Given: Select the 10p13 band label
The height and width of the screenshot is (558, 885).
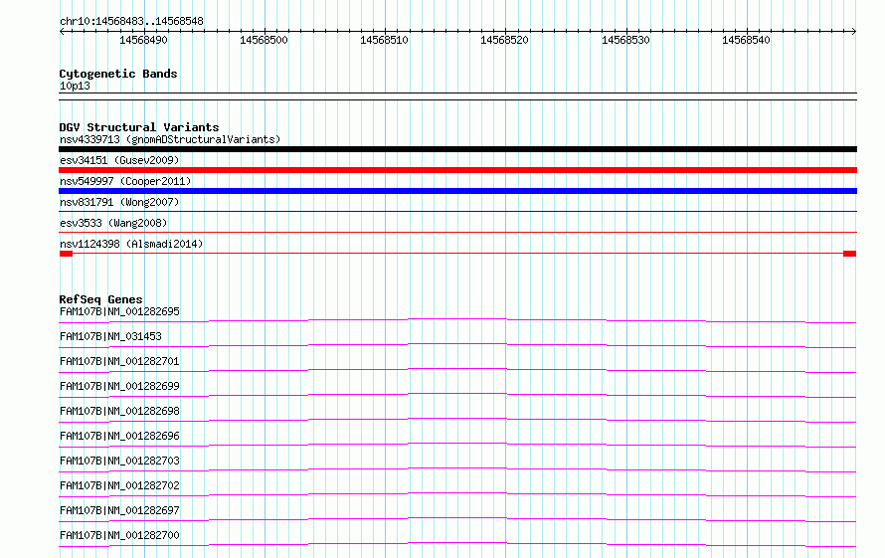Looking at the screenshot, I should coord(75,86).
